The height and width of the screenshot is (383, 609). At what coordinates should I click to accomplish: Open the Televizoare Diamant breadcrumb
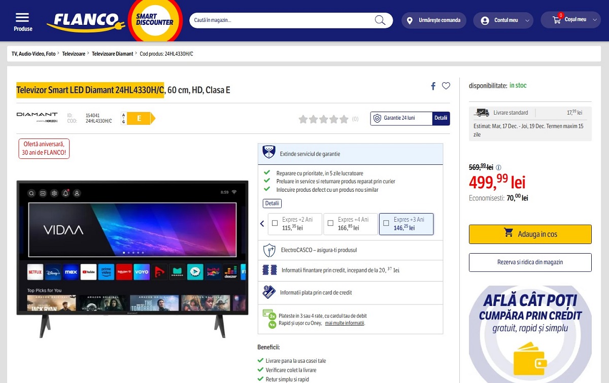point(112,54)
